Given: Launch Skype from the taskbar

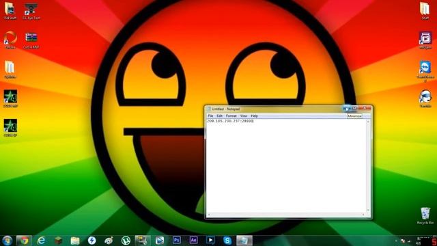Looking at the screenshot, I should tap(227, 241).
